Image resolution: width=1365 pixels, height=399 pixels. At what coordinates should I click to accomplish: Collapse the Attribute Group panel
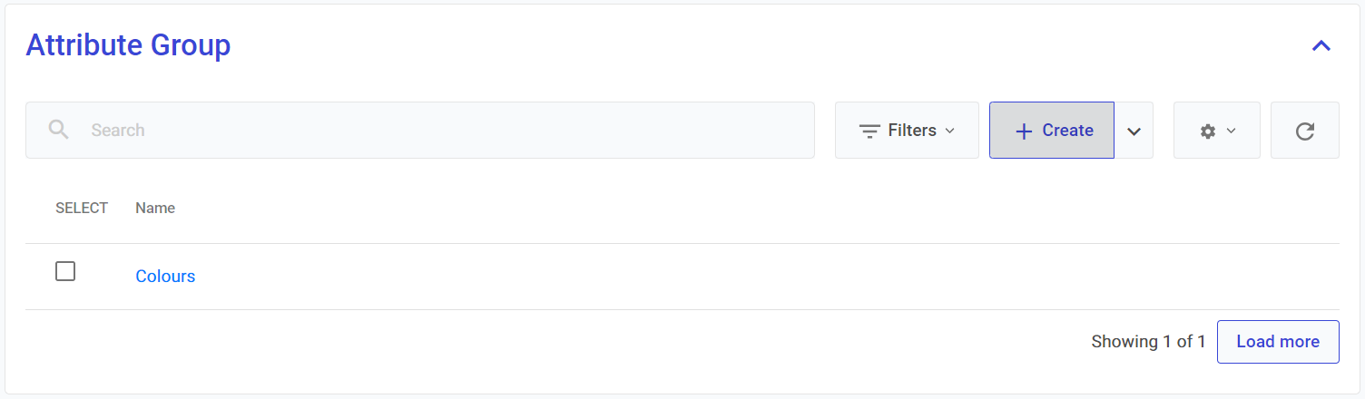(1321, 45)
